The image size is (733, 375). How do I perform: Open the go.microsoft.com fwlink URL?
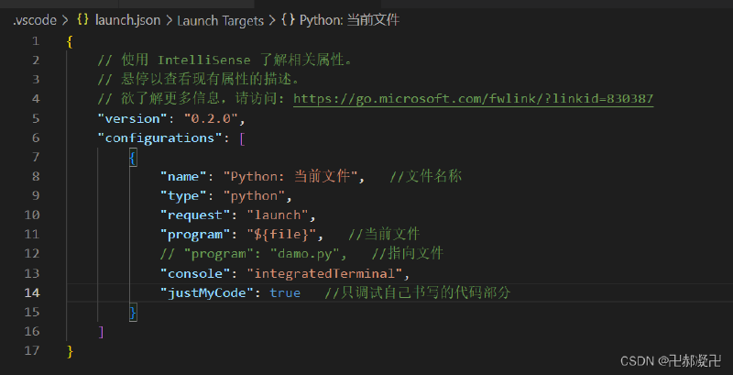(473, 99)
